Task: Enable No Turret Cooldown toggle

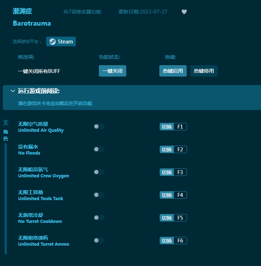Action: (99, 218)
